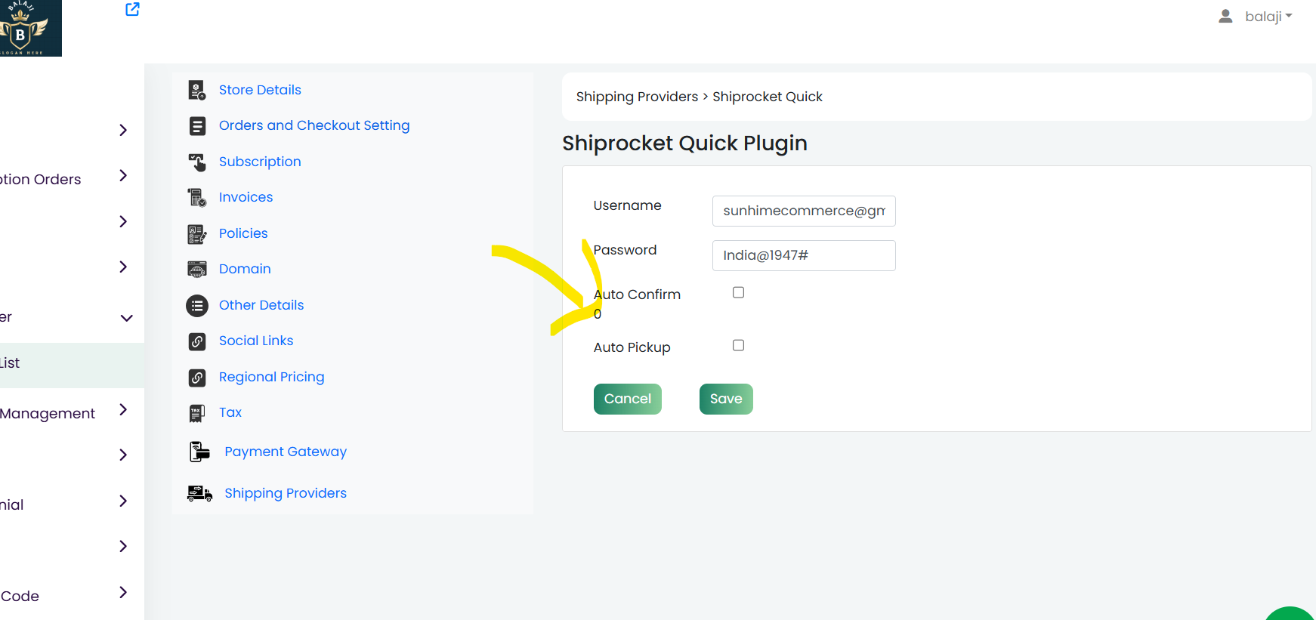Enable the Auto Confirm checkbox
The image size is (1316, 620).
[739, 292]
